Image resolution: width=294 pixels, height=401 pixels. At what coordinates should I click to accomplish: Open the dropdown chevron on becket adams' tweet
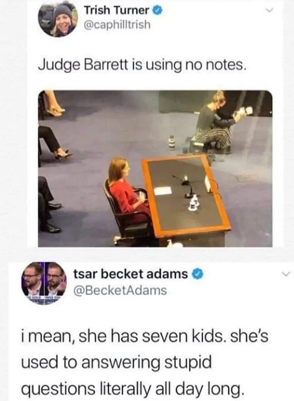[286, 275]
